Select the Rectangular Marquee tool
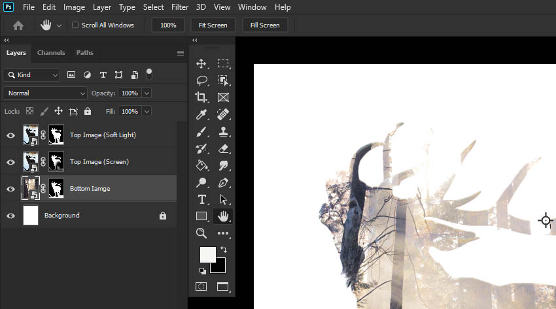This screenshot has width=556, height=309. pos(223,63)
